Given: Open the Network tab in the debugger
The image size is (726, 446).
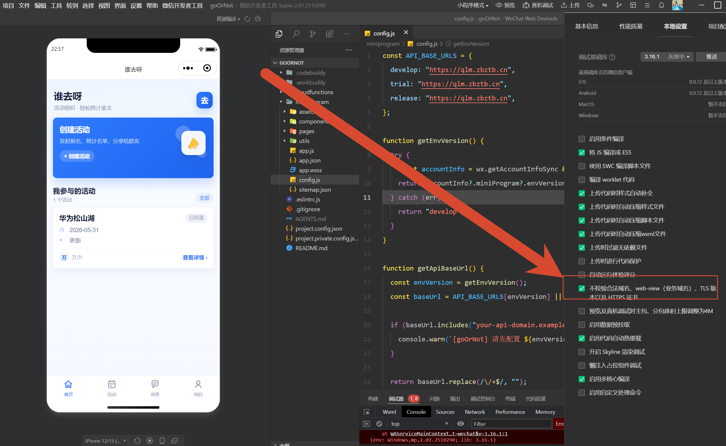Looking at the screenshot, I should click(x=475, y=412).
